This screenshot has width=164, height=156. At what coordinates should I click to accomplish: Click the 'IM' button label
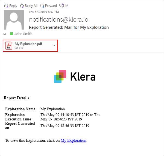click(66, 6)
